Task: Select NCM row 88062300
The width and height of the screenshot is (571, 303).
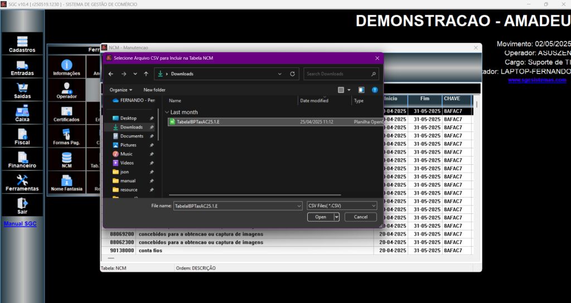Action: [287, 242]
